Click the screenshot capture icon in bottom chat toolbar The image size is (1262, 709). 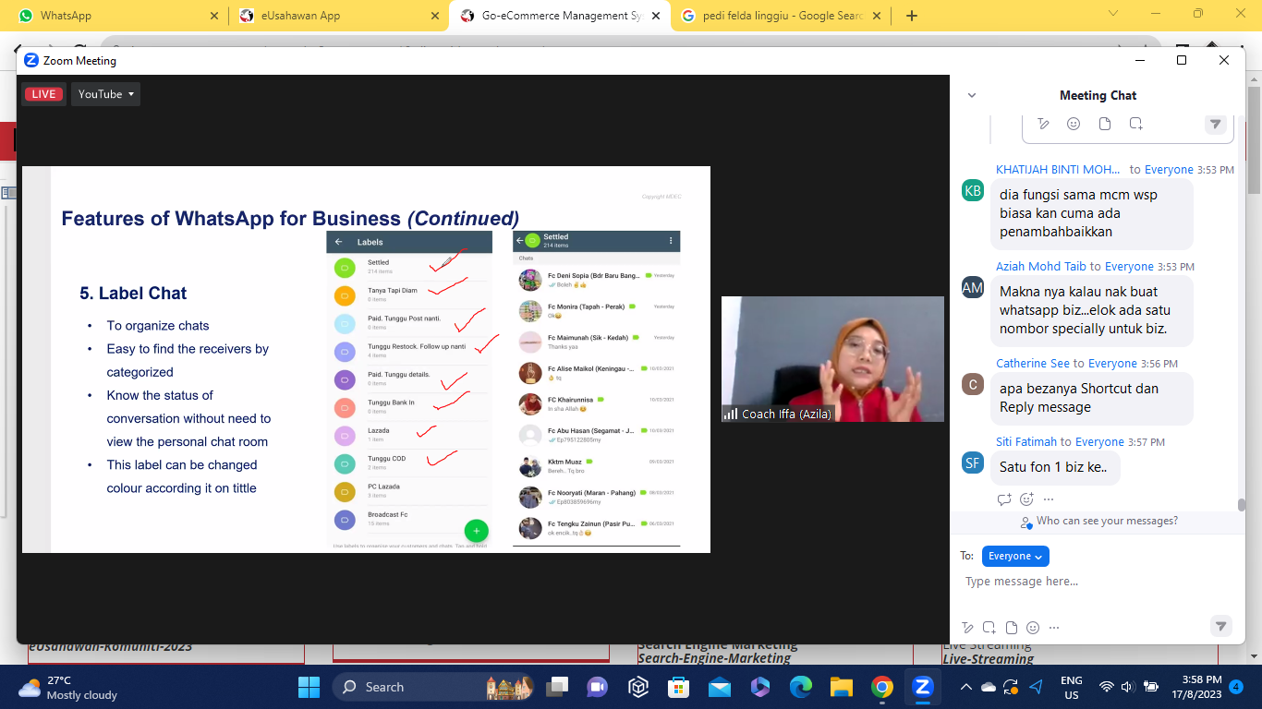(989, 627)
